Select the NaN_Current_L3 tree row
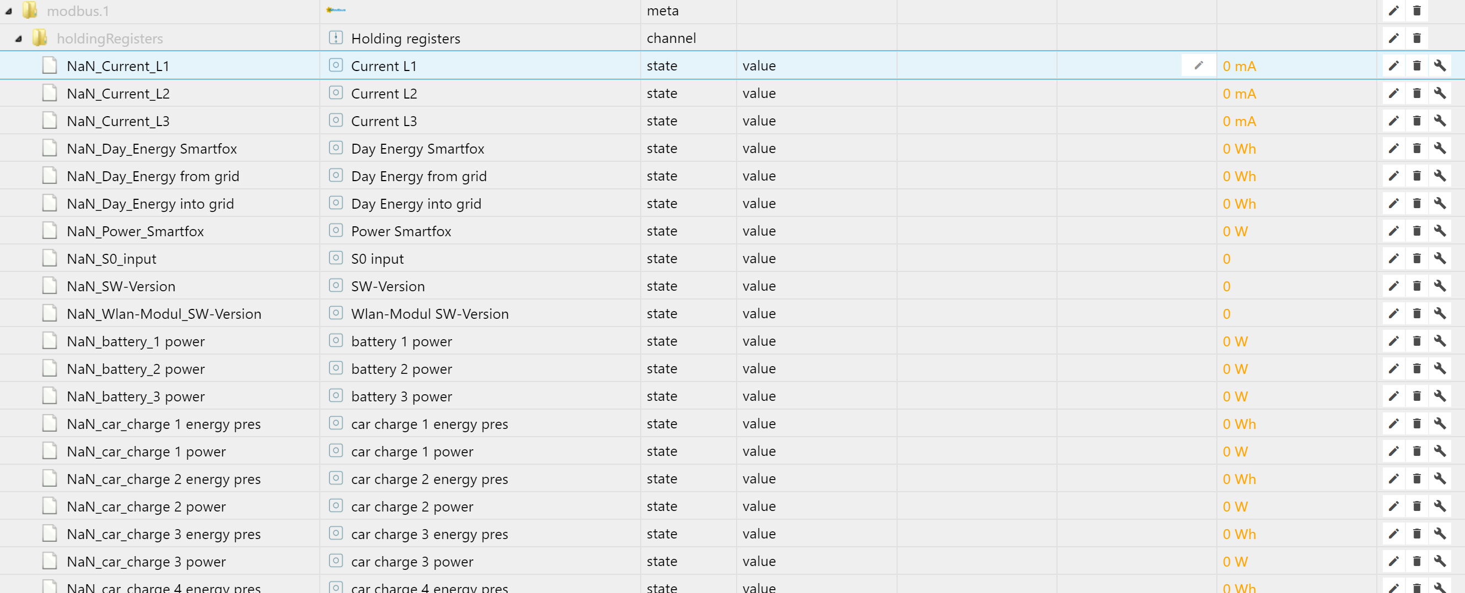 (x=119, y=121)
